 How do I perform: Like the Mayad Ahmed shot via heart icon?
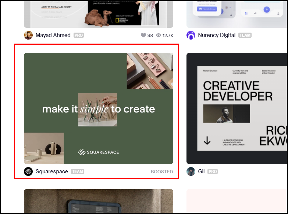point(143,35)
